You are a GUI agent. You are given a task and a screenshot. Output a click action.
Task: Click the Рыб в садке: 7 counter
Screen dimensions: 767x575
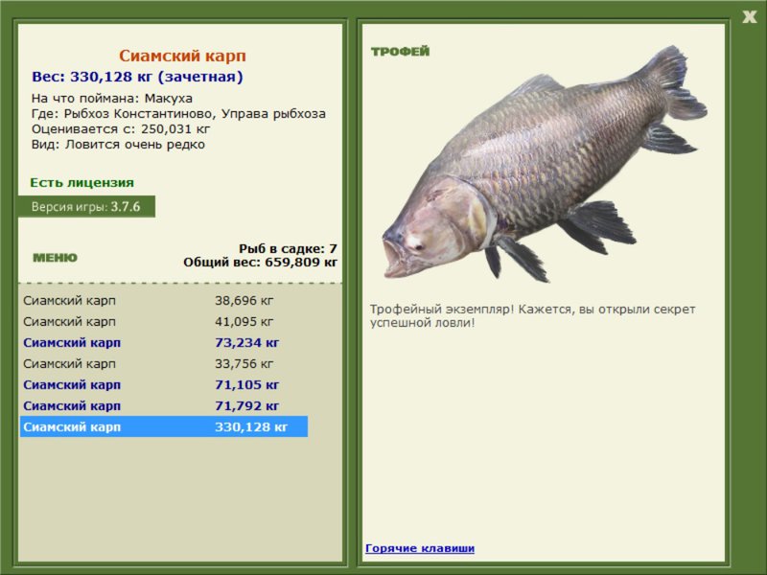(289, 248)
